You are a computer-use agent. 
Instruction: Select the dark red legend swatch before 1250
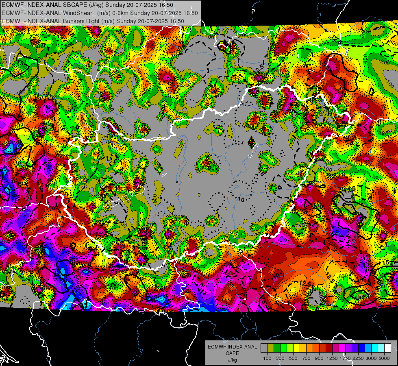[x=329, y=348]
